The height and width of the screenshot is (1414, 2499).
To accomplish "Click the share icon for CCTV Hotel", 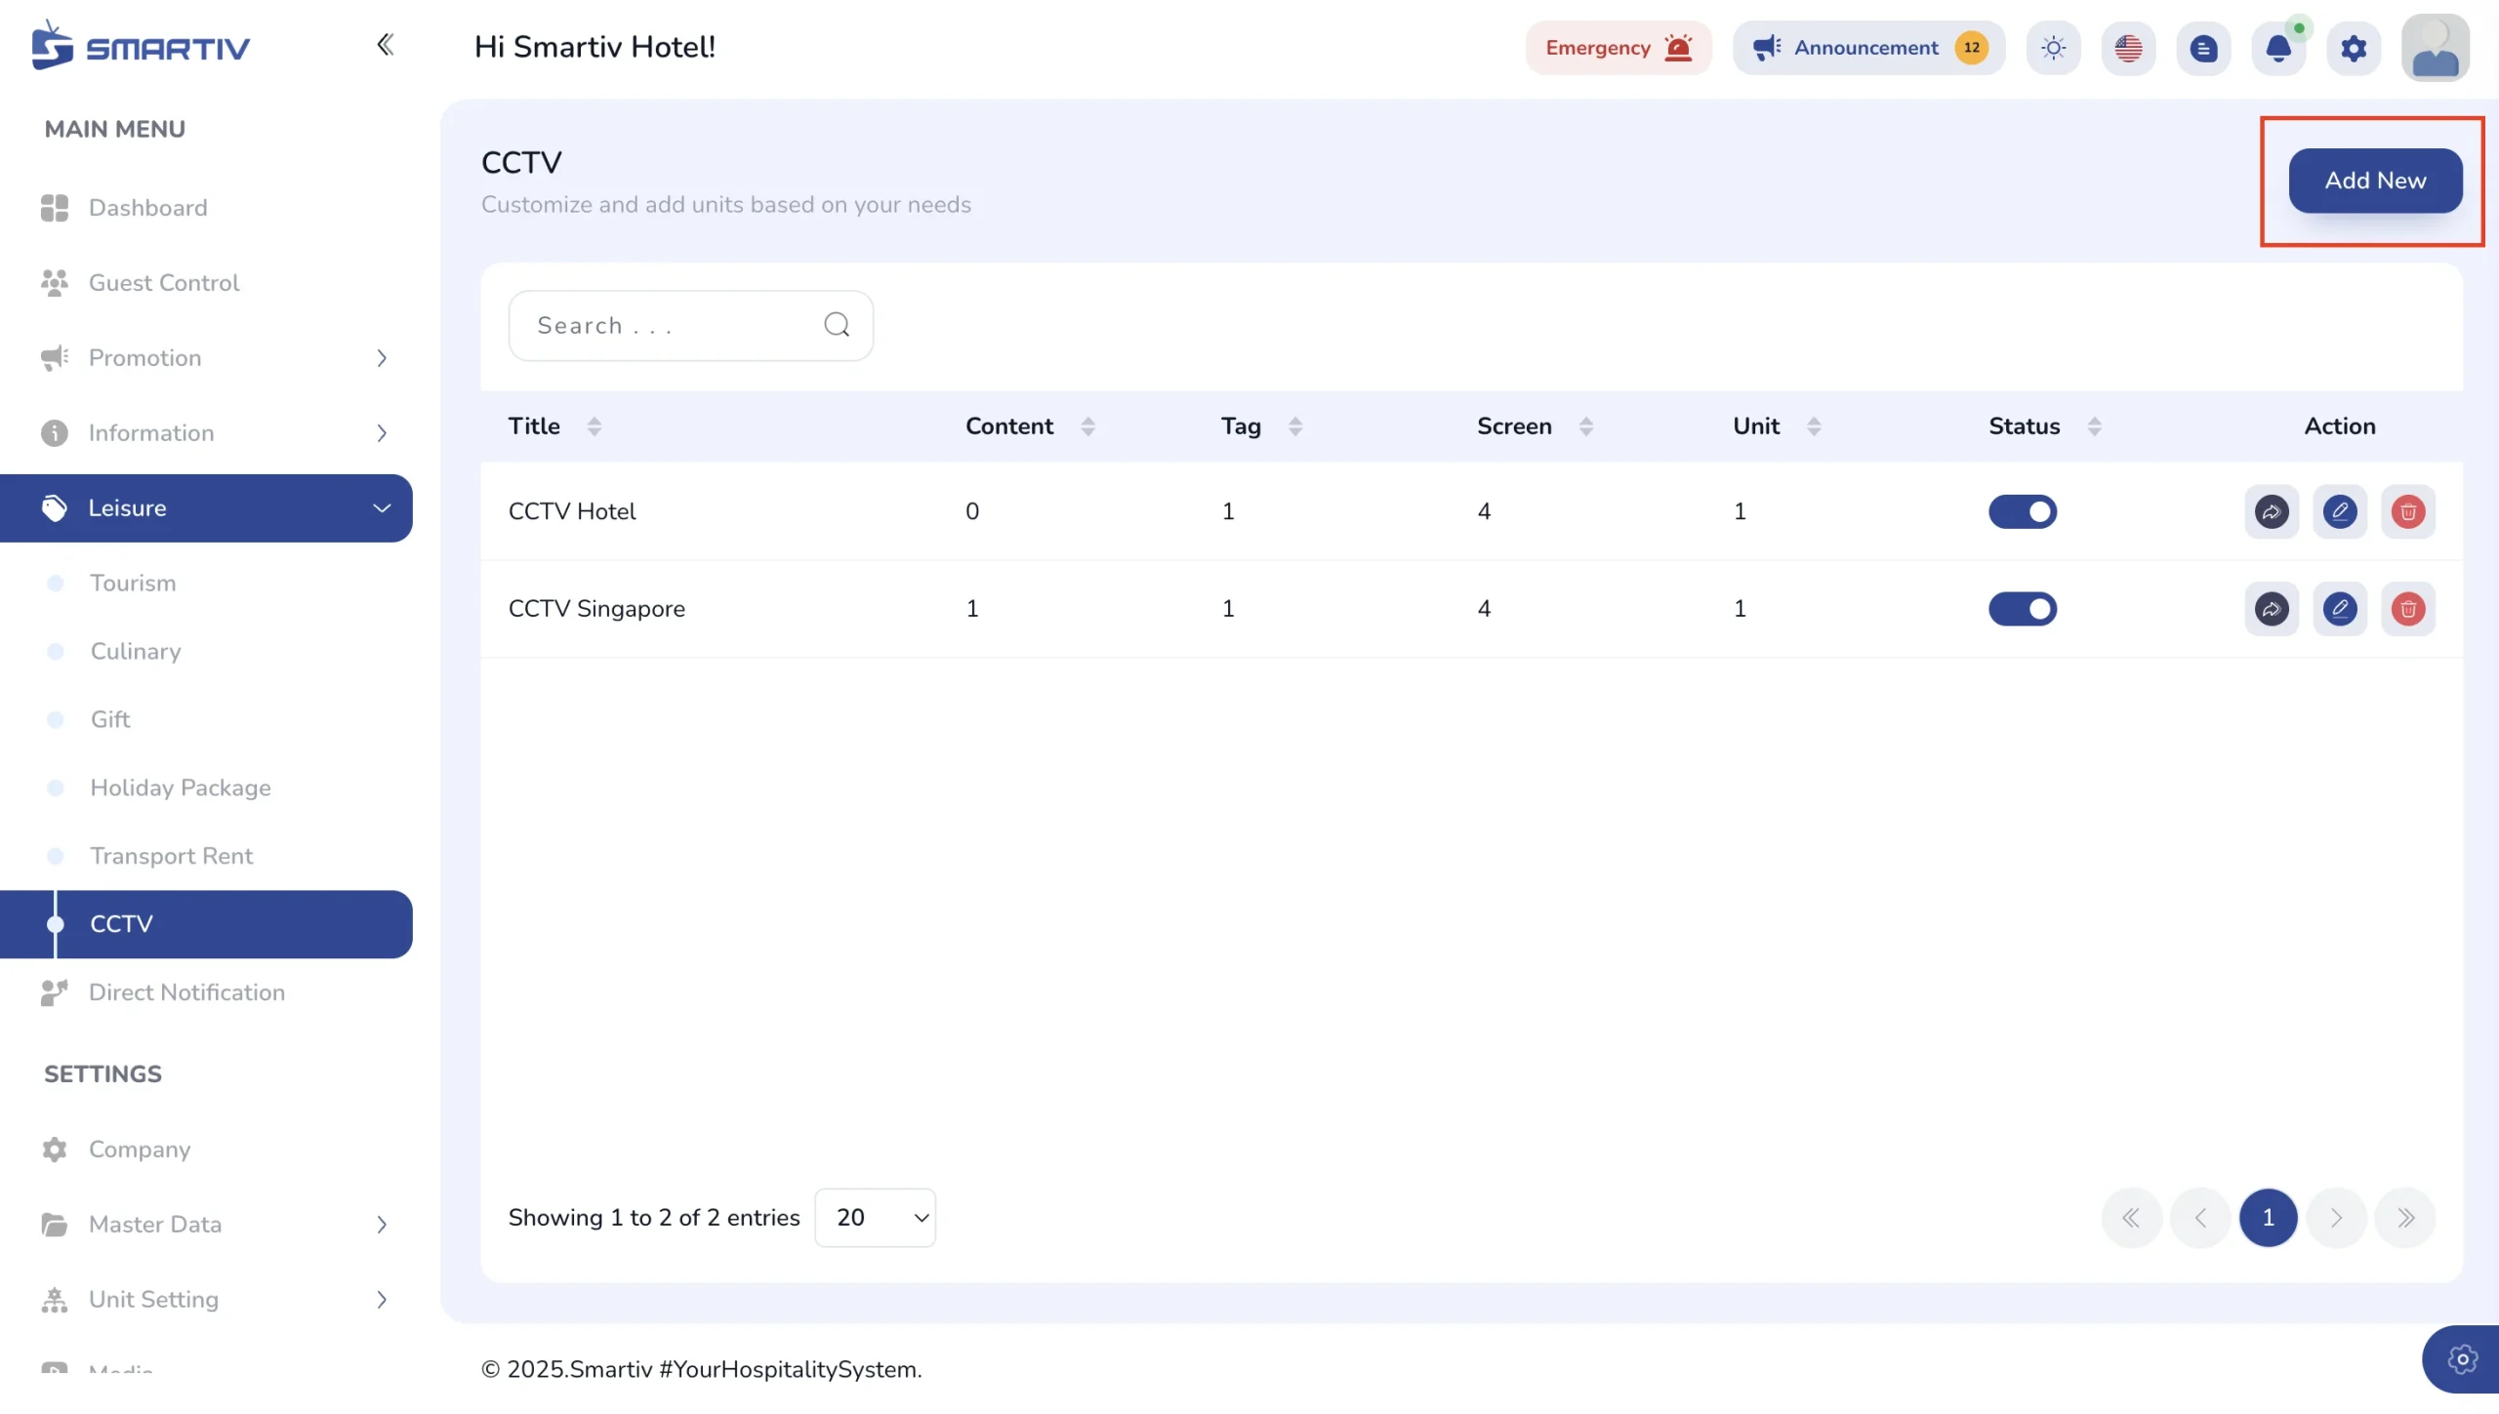I will coord(2272,511).
